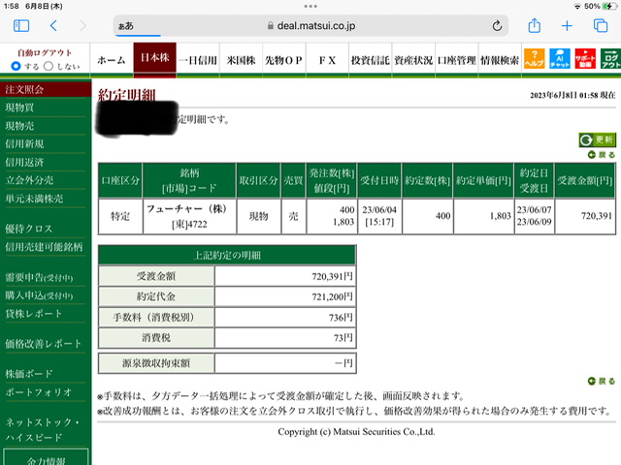The image size is (621, 465).
Task: Open a new tab with plus icon
Action: pyautogui.click(x=567, y=26)
